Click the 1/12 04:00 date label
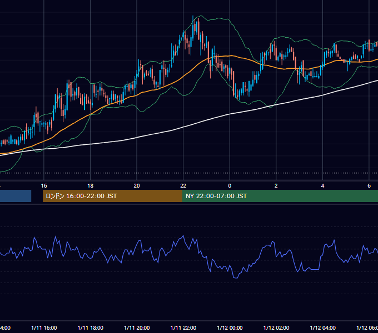This screenshot has width=378, height=333. pyautogui.click(x=323, y=328)
